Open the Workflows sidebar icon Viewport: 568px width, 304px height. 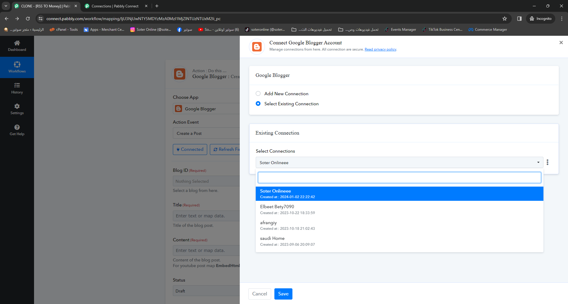point(17,64)
